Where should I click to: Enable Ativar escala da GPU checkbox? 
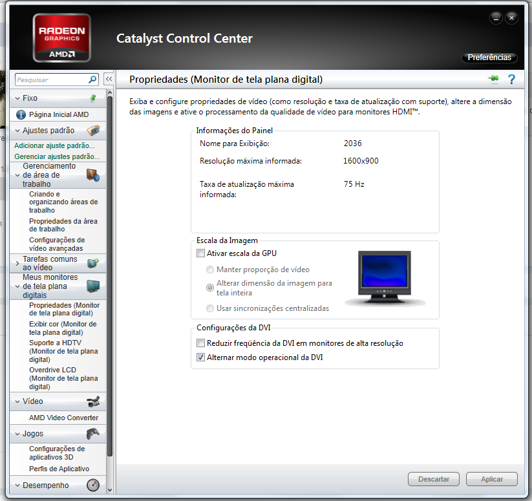200,253
